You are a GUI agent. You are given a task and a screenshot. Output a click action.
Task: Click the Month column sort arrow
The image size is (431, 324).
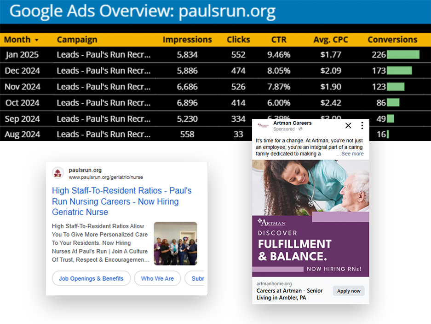pos(36,40)
